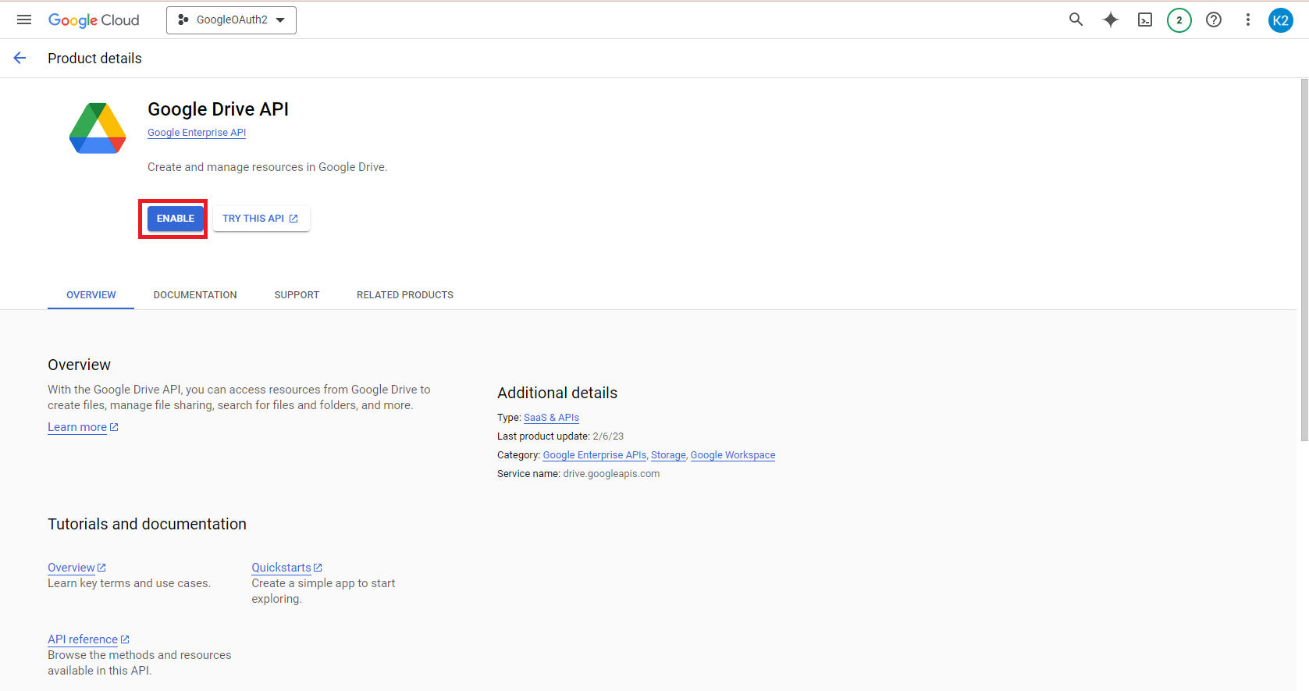This screenshot has height=691, width=1309.
Task: Go back using the arrow icon
Action: point(20,58)
